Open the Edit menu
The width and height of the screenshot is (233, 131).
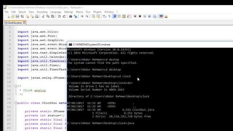(x=13, y=12)
